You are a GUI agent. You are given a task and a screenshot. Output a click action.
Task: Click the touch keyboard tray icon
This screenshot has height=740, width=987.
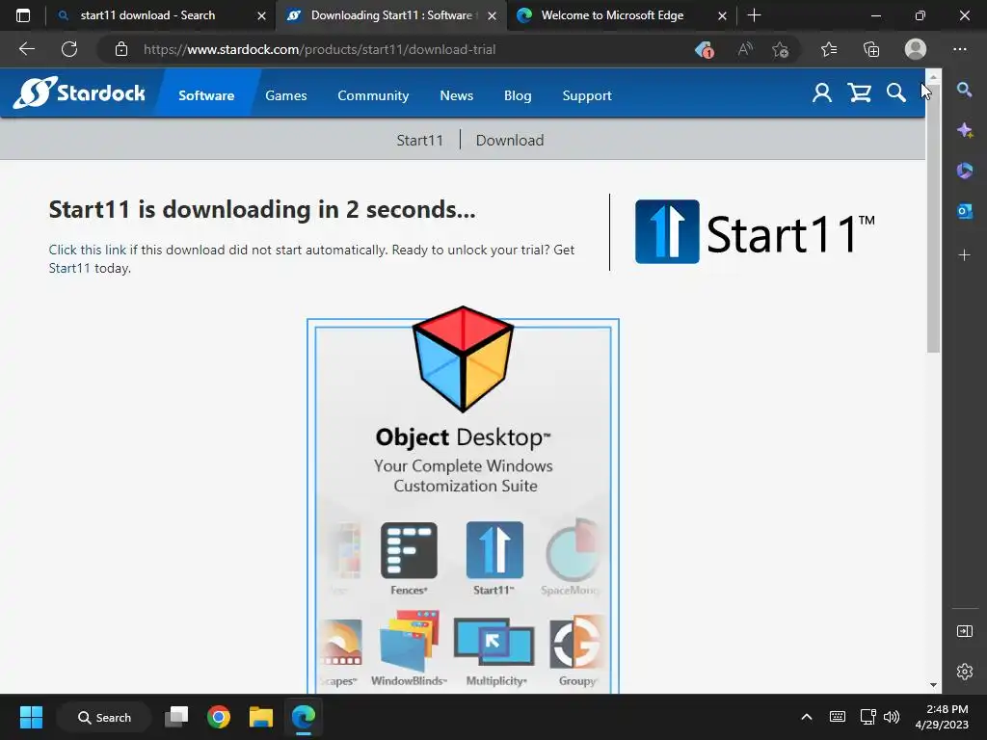[838, 717]
